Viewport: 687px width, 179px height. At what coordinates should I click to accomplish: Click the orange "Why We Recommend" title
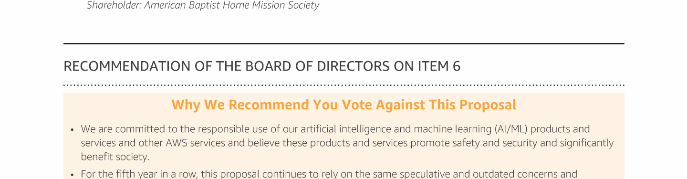pyautogui.click(x=343, y=105)
